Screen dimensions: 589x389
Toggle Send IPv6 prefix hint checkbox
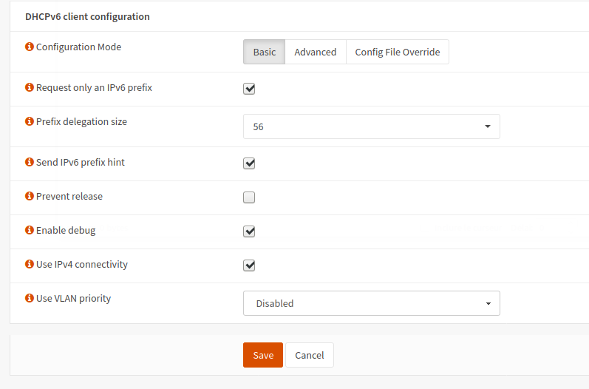coord(249,163)
